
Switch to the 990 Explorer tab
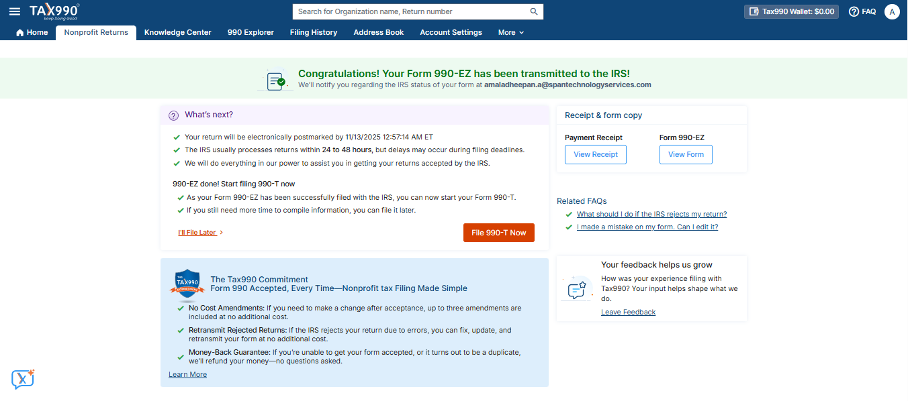pos(251,32)
